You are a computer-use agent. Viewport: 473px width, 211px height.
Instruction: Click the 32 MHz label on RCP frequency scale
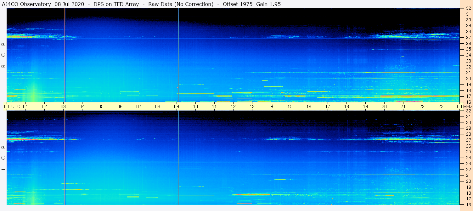tap(468, 8)
